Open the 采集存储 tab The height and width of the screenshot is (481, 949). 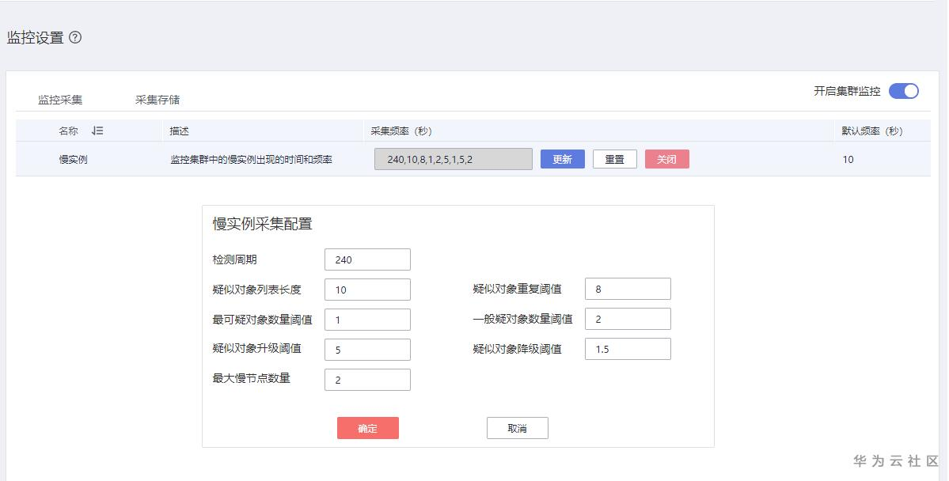point(158,100)
